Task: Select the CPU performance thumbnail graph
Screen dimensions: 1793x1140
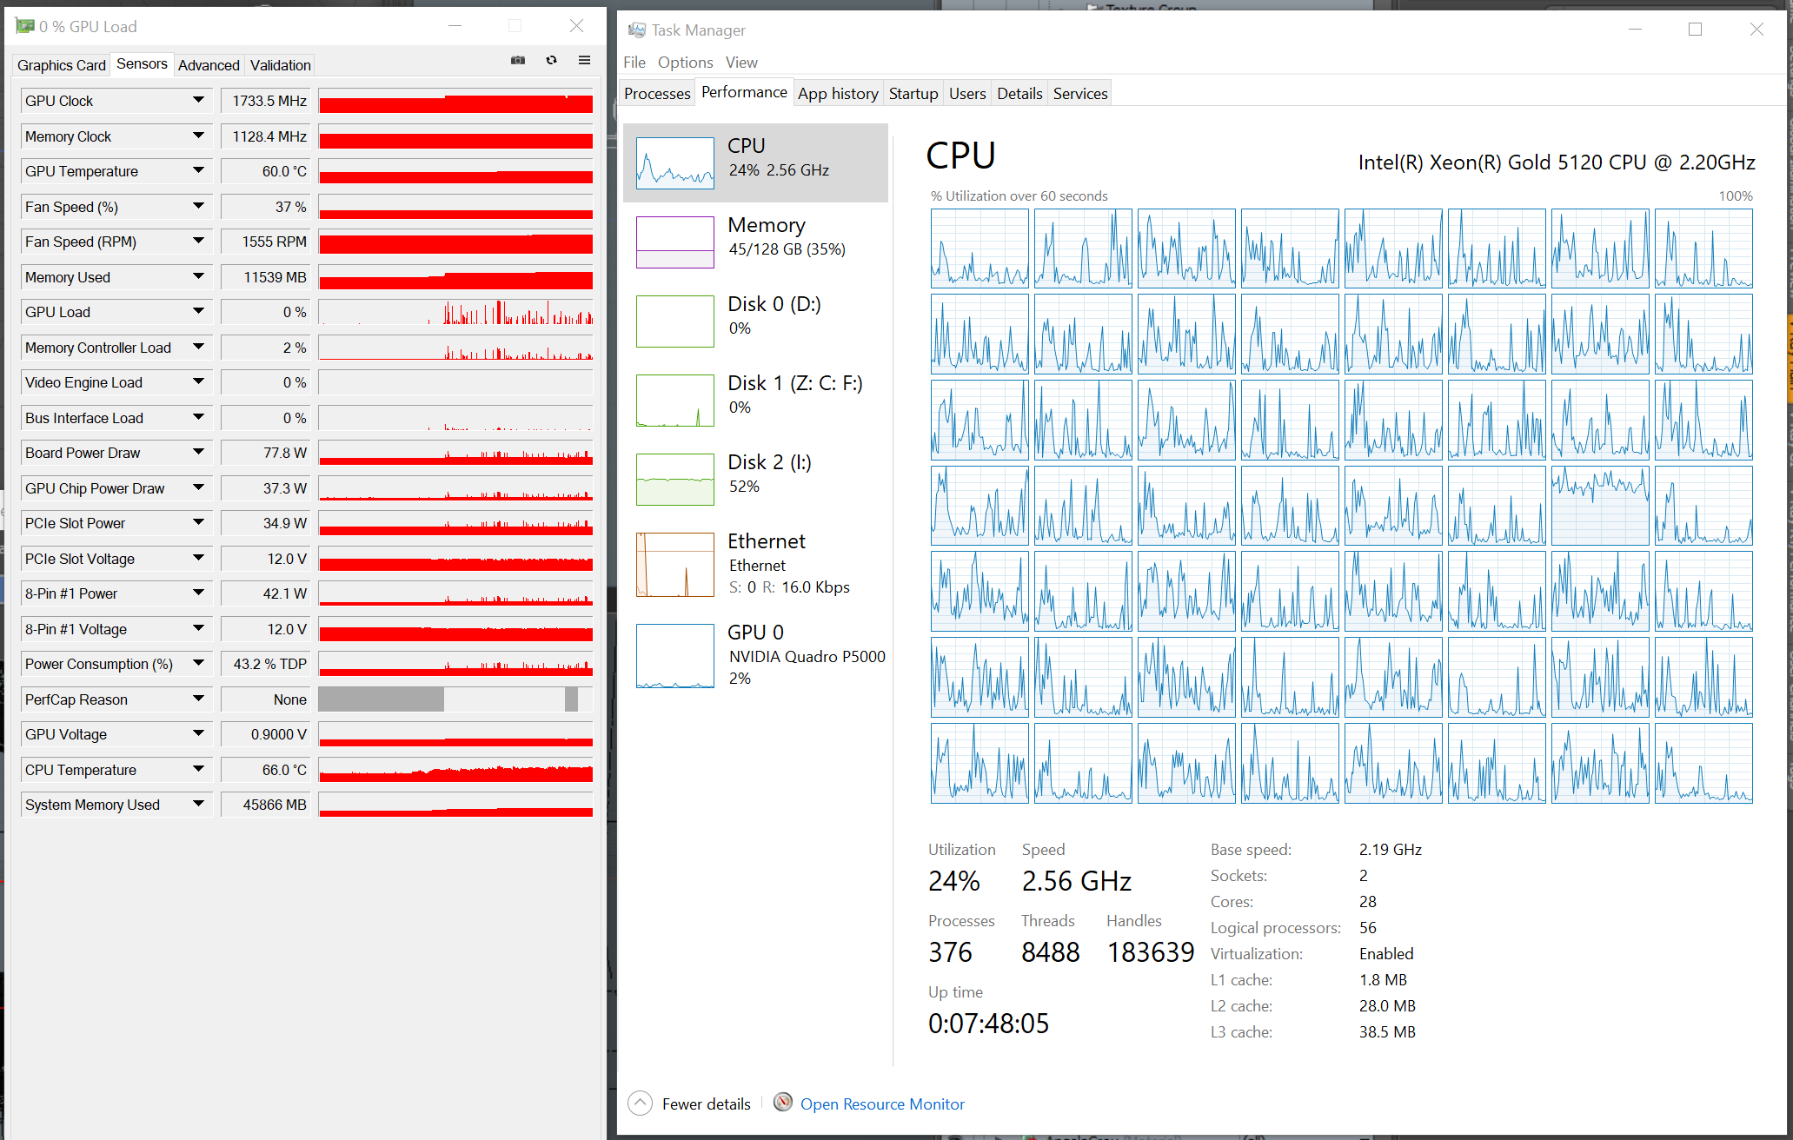Action: coord(675,163)
